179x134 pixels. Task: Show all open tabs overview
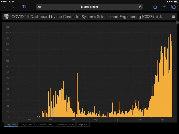(x=173, y=7)
